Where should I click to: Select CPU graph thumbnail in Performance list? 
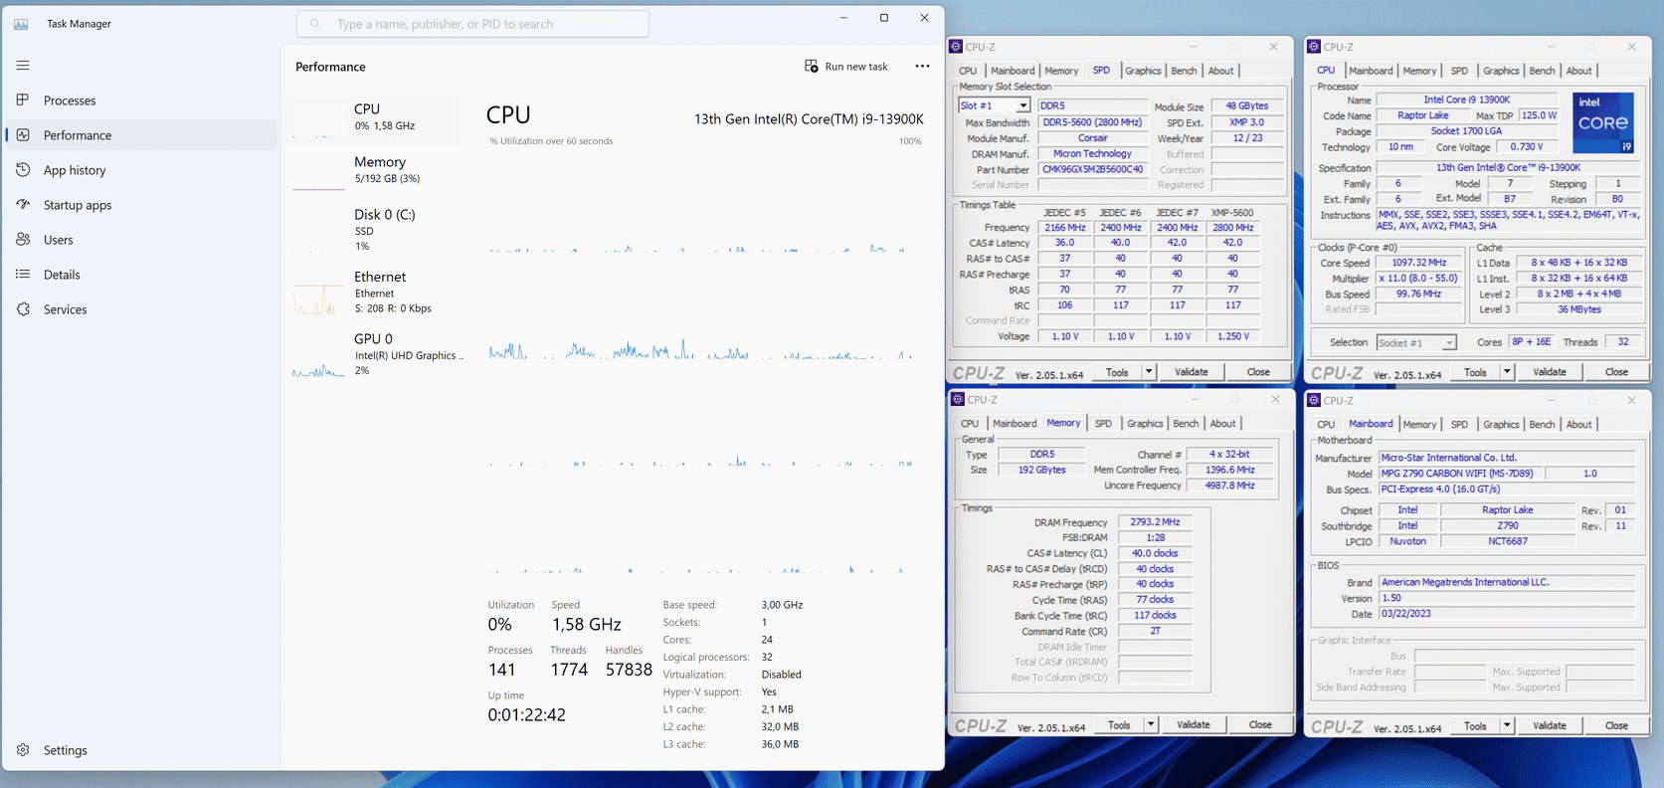pos(318,118)
